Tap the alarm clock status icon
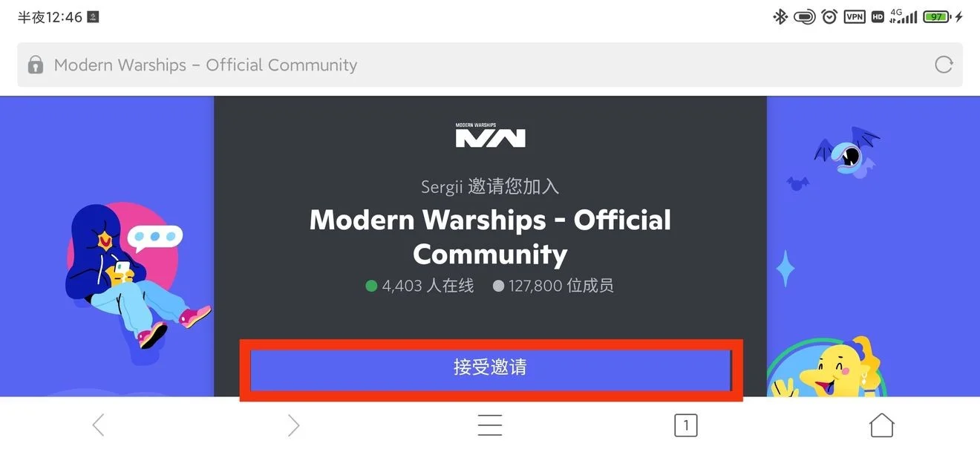 (x=829, y=16)
